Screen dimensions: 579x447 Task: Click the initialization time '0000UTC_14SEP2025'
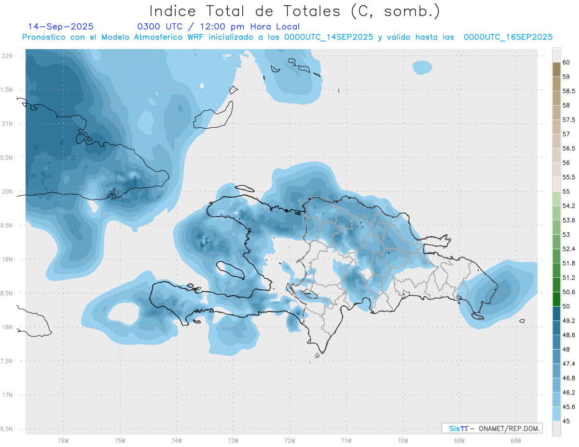[x=329, y=37]
